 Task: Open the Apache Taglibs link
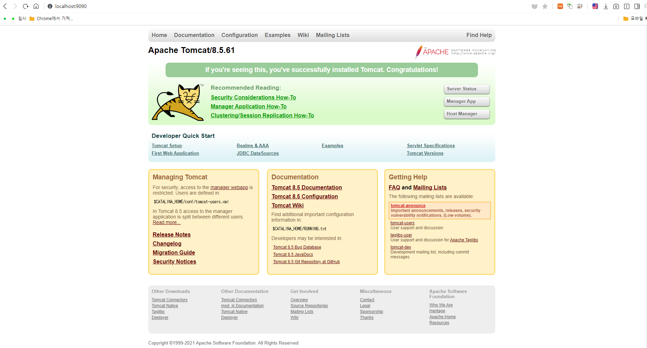point(464,240)
